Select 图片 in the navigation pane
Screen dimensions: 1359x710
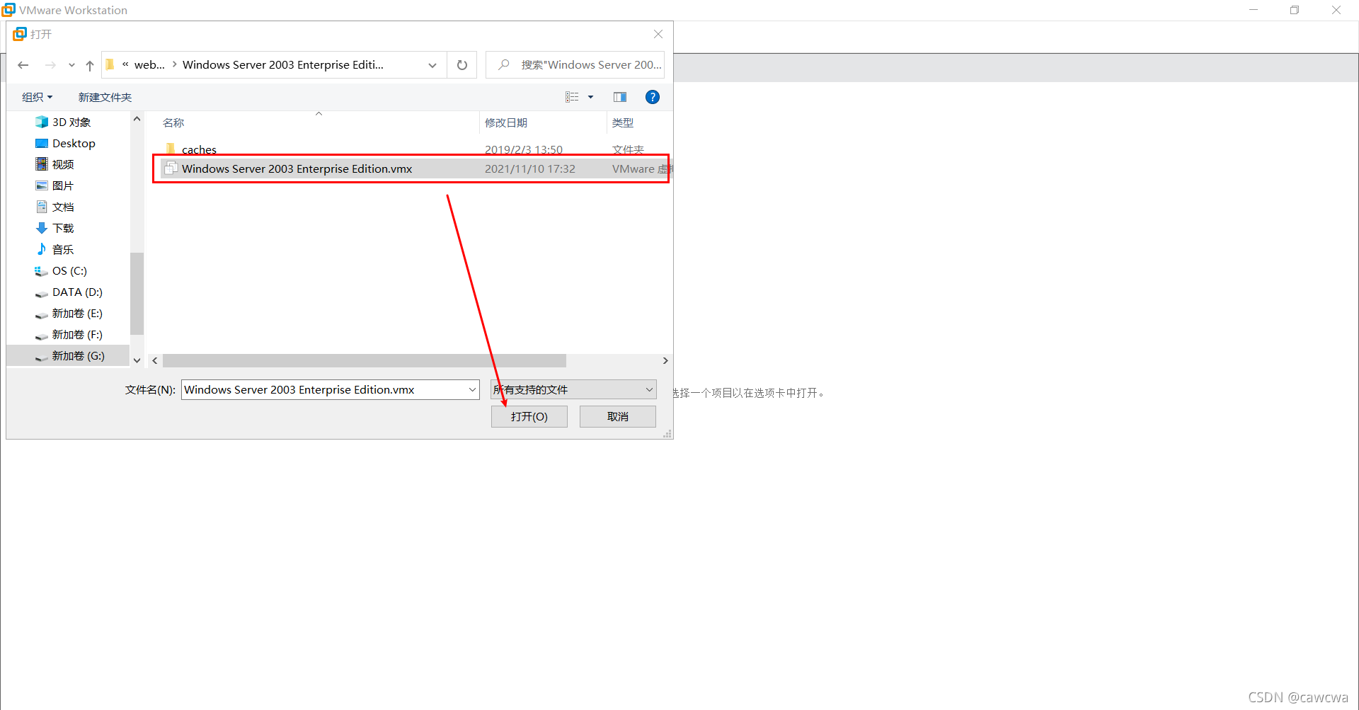tap(68, 185)
